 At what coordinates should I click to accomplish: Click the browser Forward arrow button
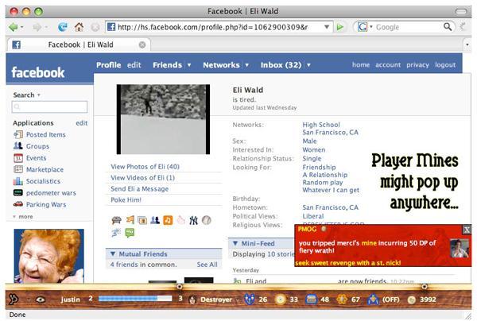(x=37, y=27)
